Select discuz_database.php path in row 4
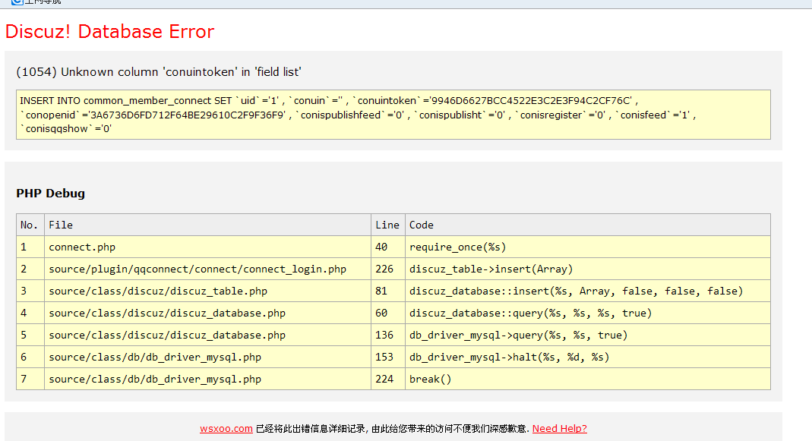 (x=207, y=313)
